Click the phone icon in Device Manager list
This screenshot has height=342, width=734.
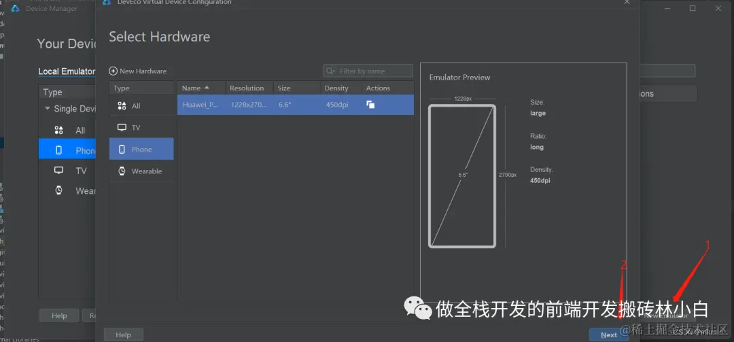click(59, 150)
